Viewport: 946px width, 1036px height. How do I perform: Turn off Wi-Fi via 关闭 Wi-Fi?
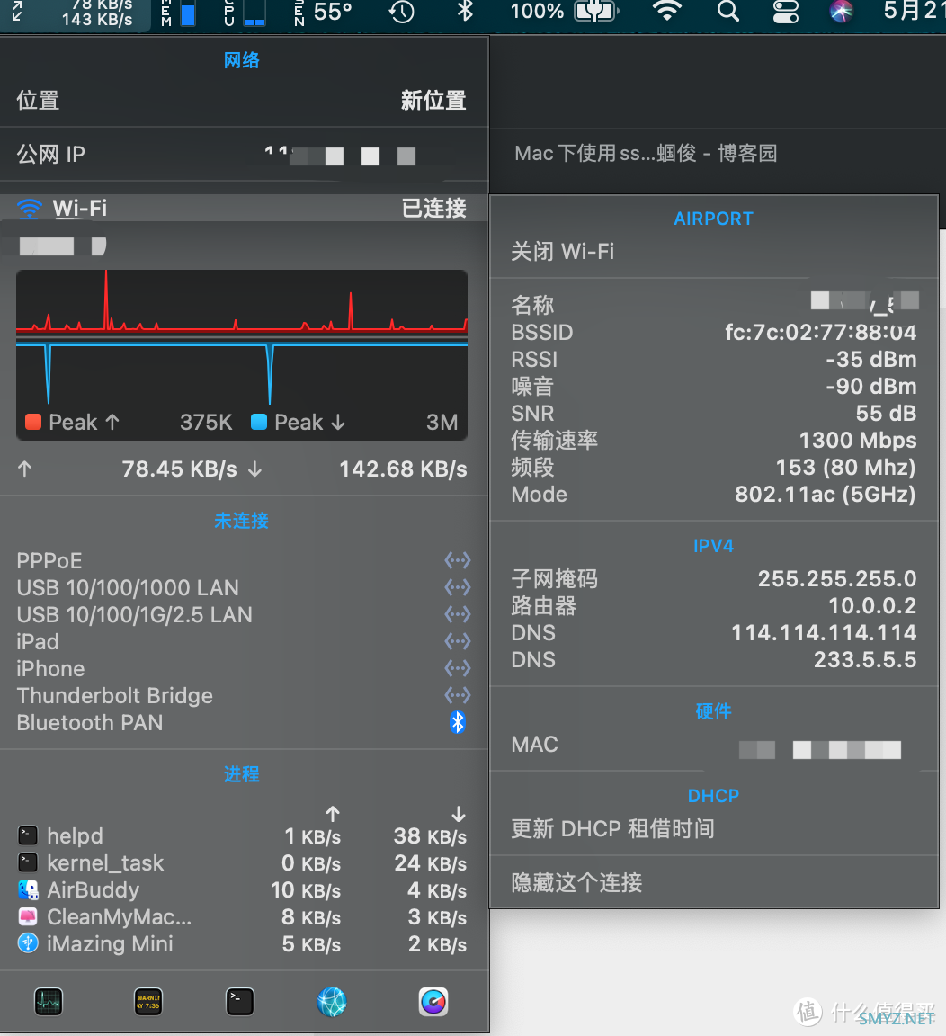[563, 252]
